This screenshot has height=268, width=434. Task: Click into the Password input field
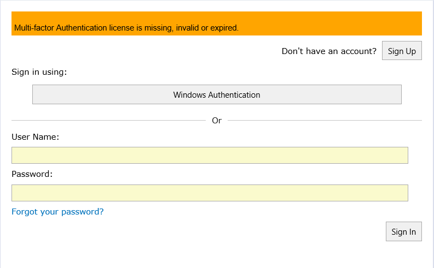pyautogui.click(x=210, y=193)
